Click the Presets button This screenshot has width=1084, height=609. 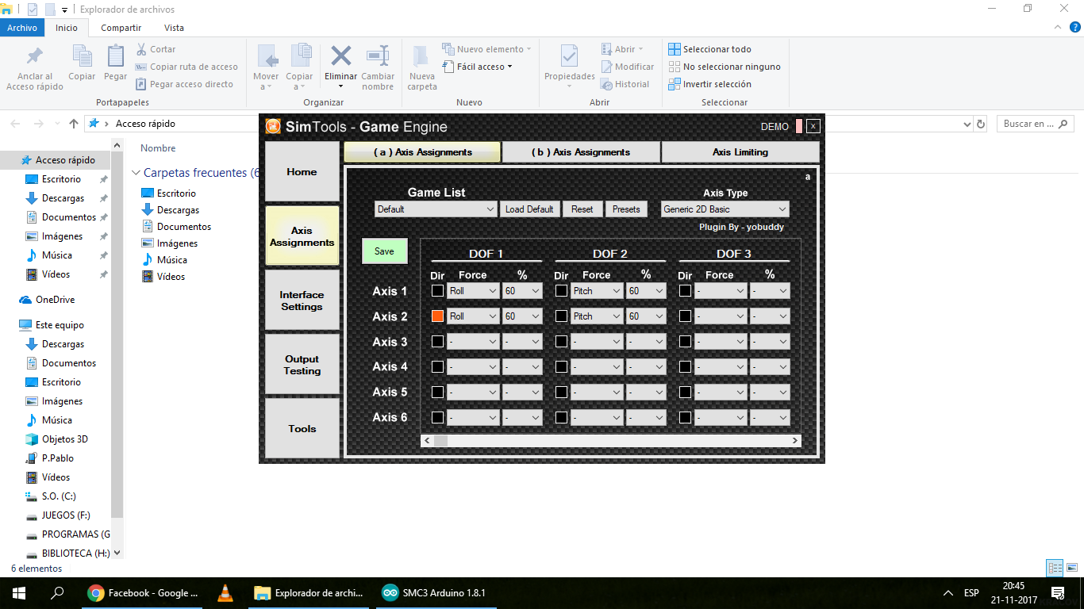[626, 209]
